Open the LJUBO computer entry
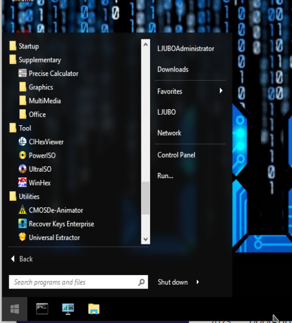The image size is (292, 323). click(x=167, y=112)
